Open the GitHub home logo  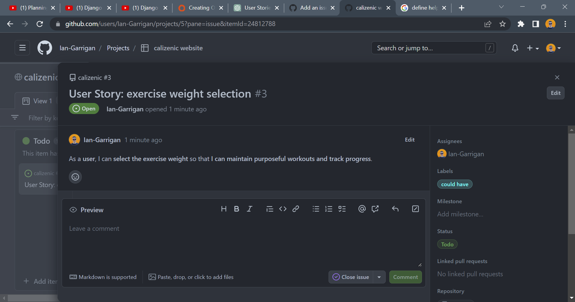click(44, 48)
